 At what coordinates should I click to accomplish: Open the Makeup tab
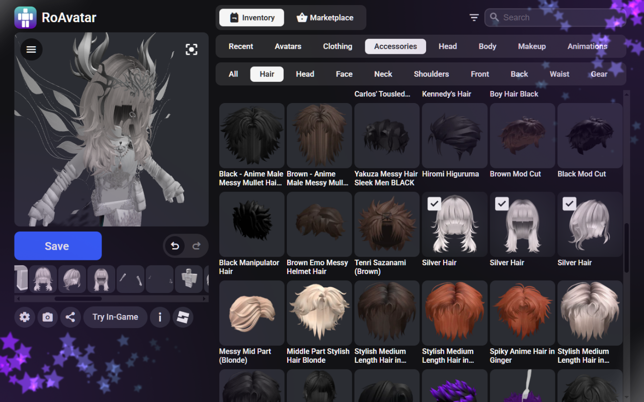(x=532, y=46)
